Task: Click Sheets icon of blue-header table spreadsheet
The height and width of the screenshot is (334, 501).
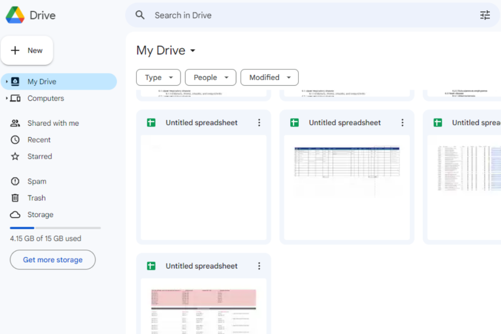Action: (294, 123)
